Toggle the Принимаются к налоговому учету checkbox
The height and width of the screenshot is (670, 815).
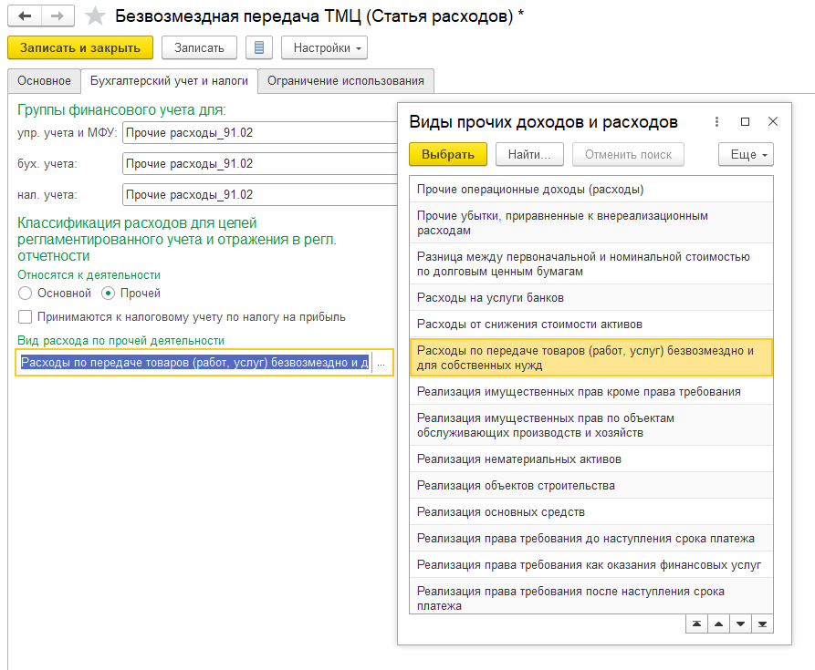26,317
